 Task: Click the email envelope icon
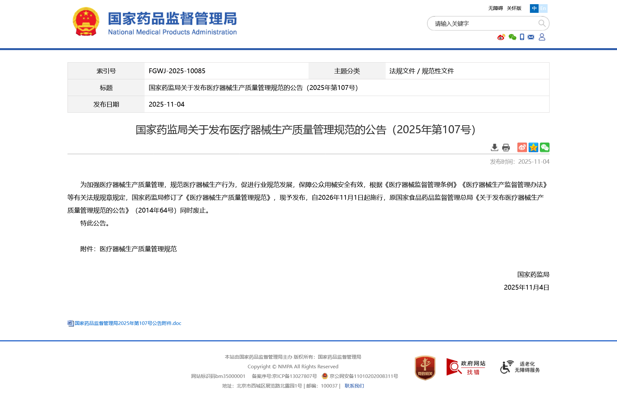coord(531,37)
